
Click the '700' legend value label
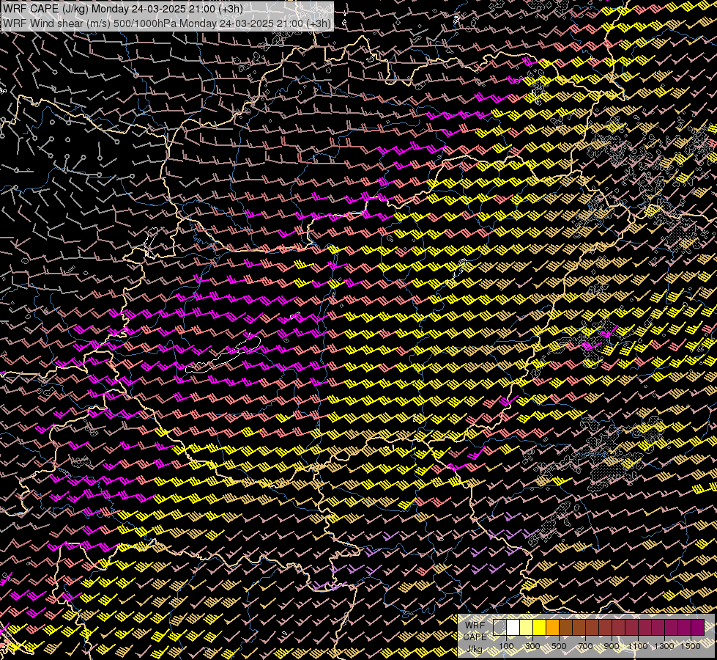click(585, 646)
